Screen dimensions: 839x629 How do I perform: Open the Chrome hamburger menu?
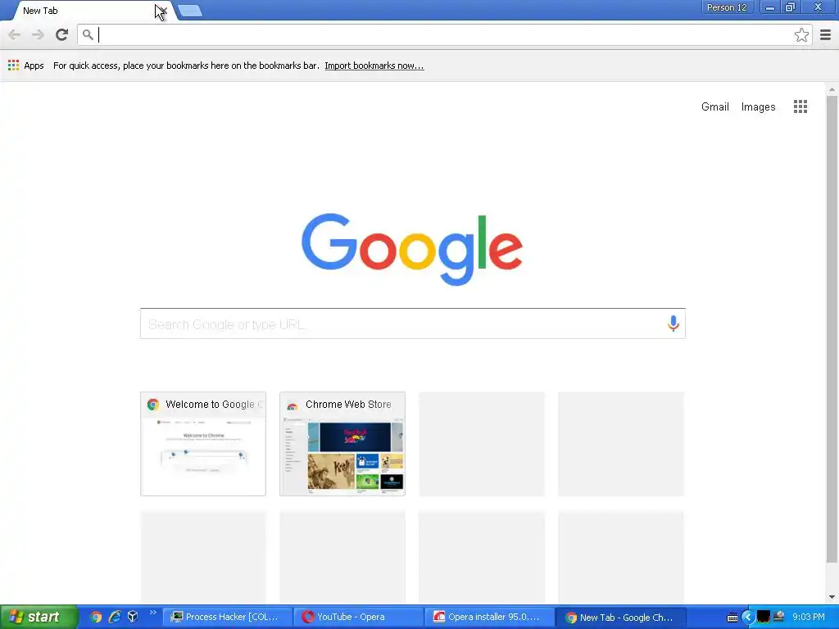[x=825, y=35]
